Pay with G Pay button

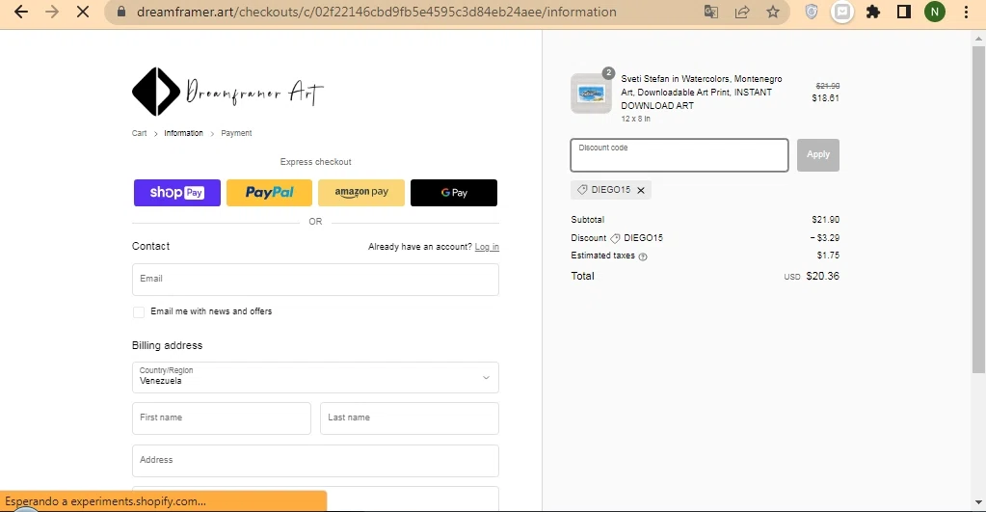[x=454, y=193]
